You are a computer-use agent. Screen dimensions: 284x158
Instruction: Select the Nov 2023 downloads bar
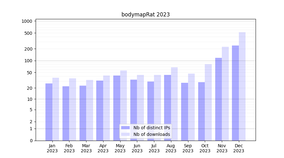click(x=225, y=94)
